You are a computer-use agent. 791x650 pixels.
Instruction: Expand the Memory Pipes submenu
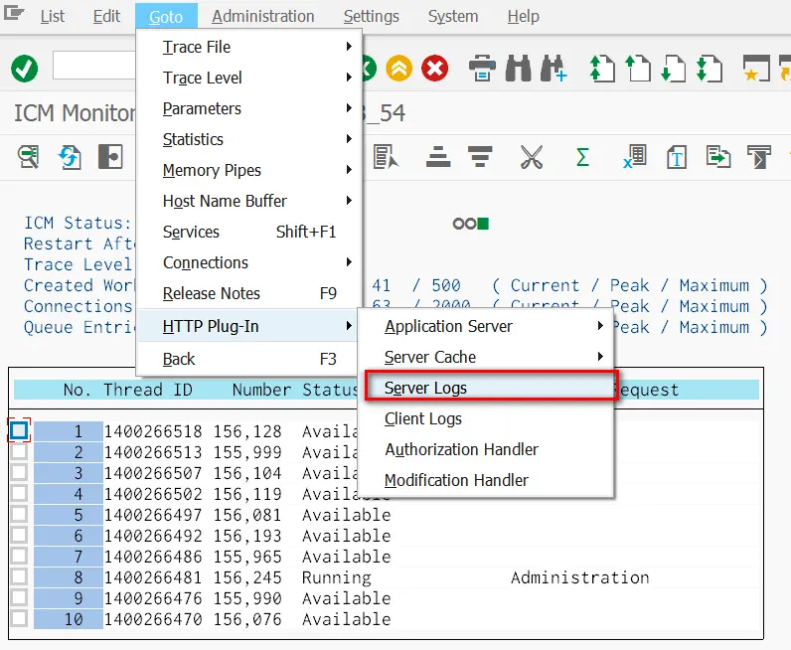[x=249, y=170]
